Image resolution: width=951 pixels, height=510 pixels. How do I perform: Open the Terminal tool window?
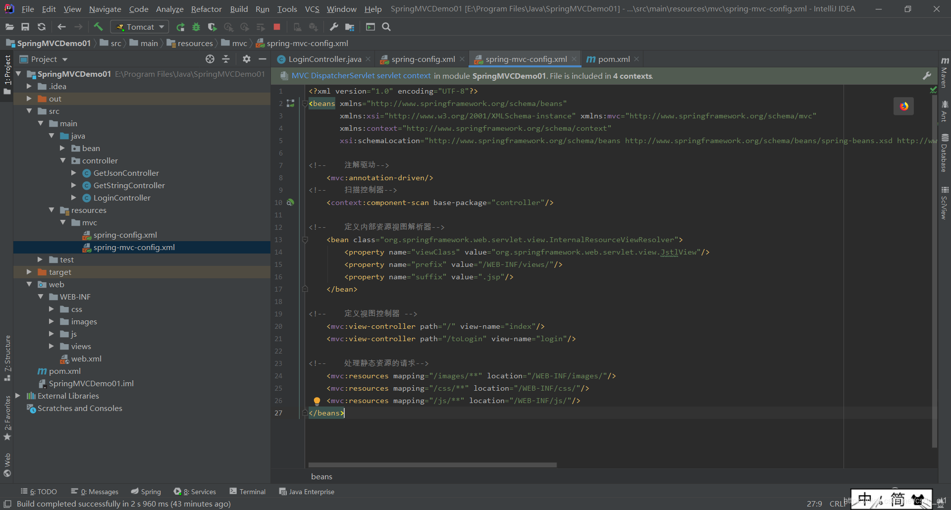(x=248, y=492)
